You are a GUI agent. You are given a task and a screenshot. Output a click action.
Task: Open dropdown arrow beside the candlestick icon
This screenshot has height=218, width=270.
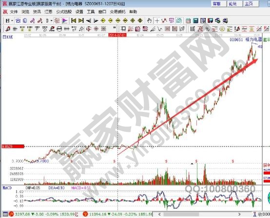(51, 21)
